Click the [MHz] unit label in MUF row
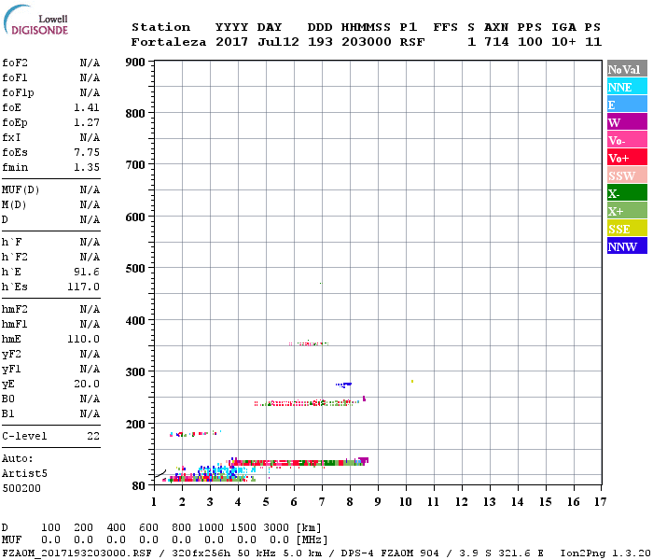The width and height of the screenshot is (653, 560). pos(313,540)
